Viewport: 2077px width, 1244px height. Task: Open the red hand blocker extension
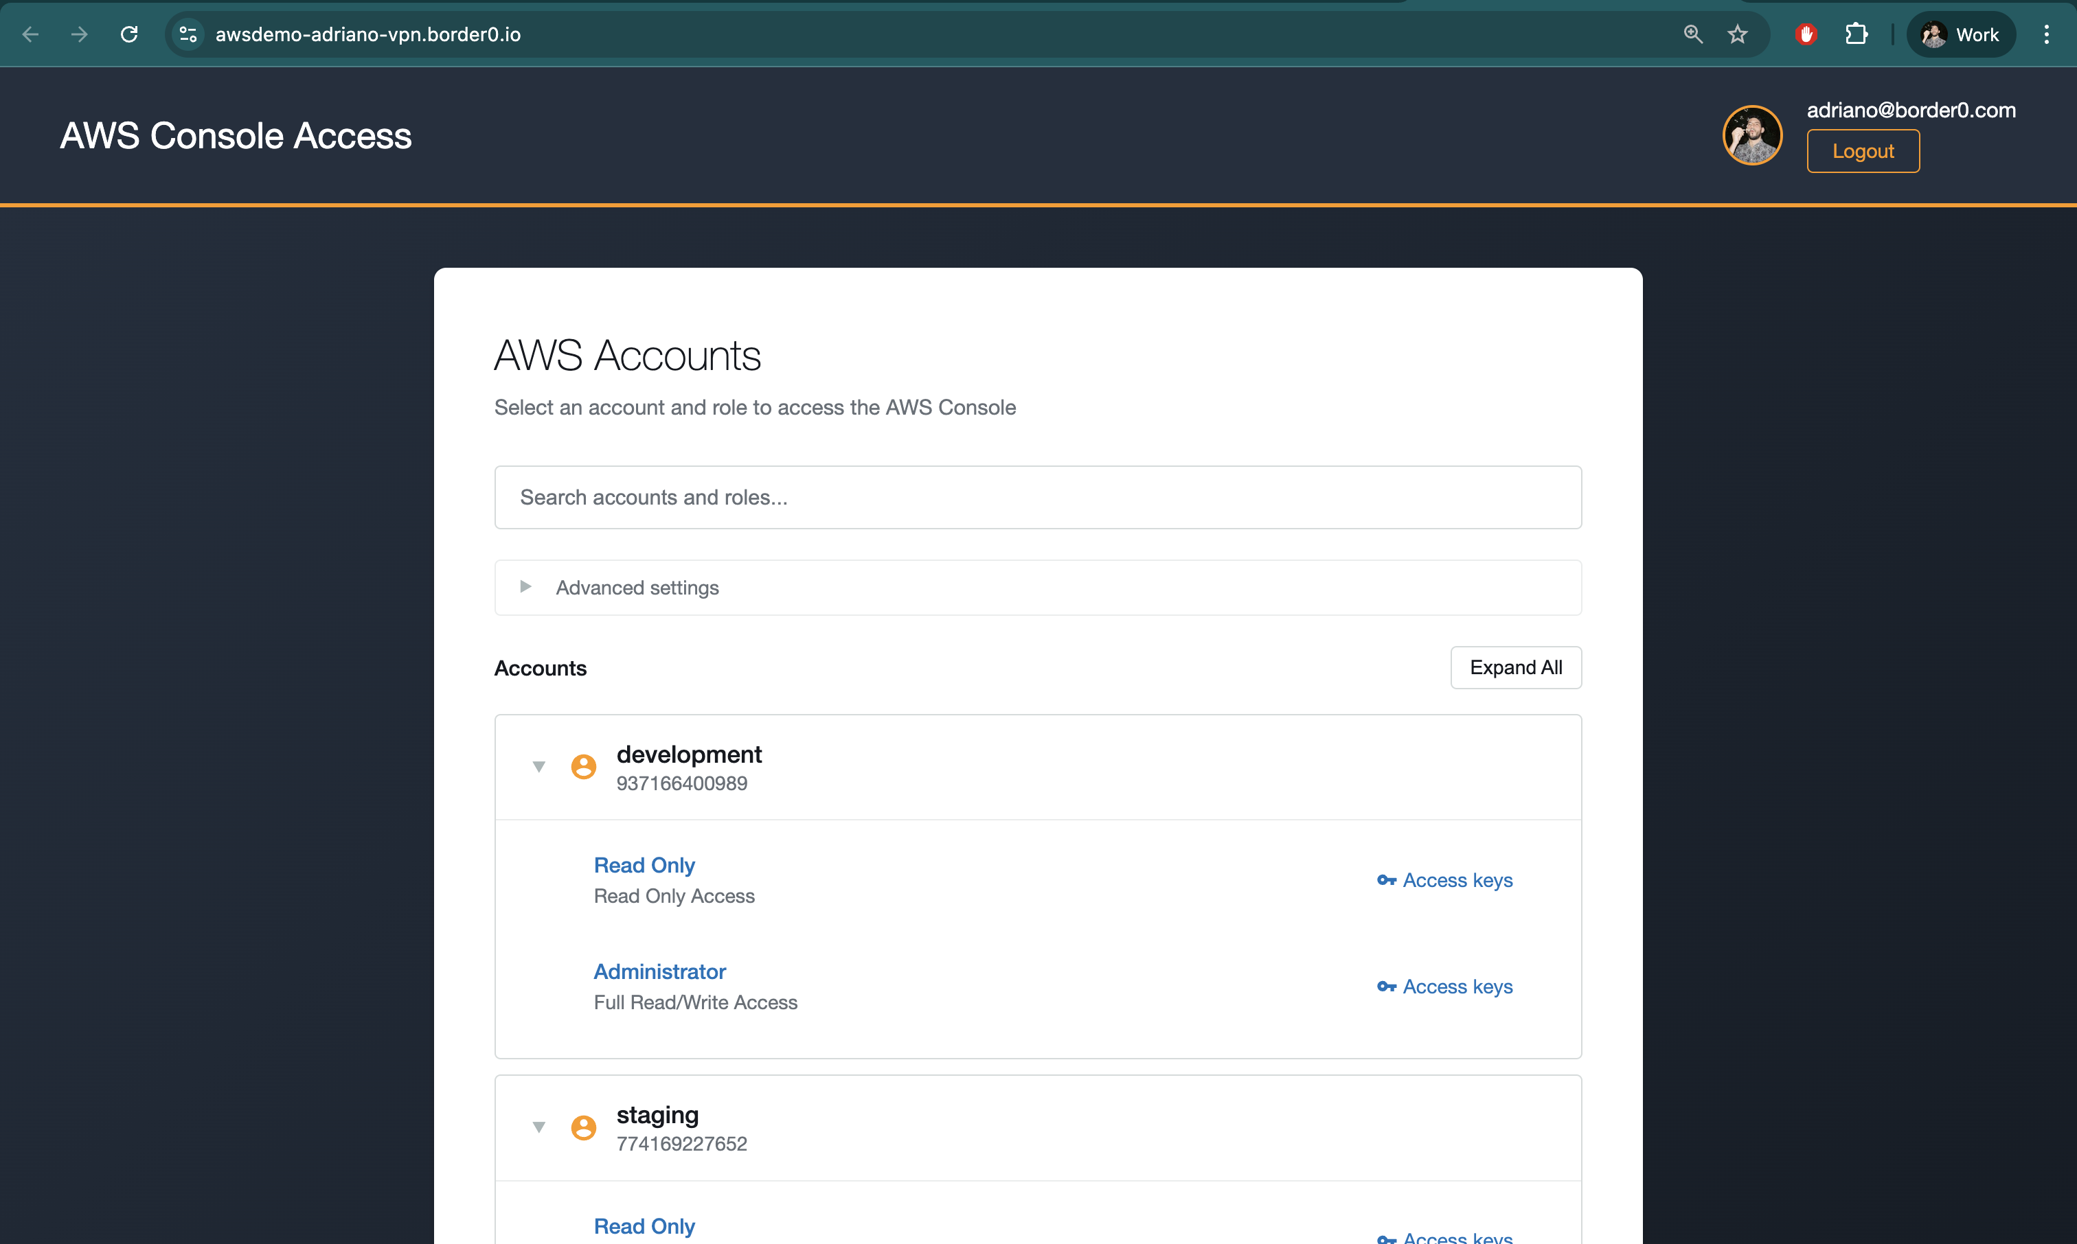point(1805,34)
